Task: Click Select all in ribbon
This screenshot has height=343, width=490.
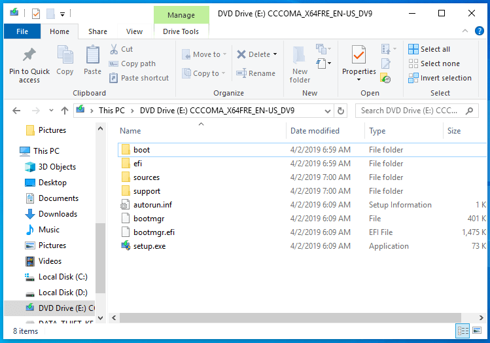Action: click(429, 49)
